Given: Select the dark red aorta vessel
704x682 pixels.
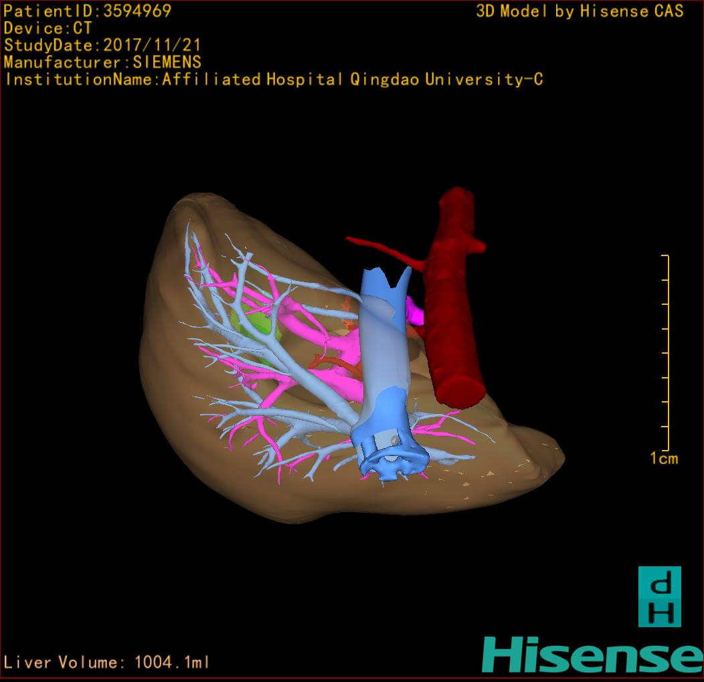Looking at the screenshot, I should tap(455, 301).
